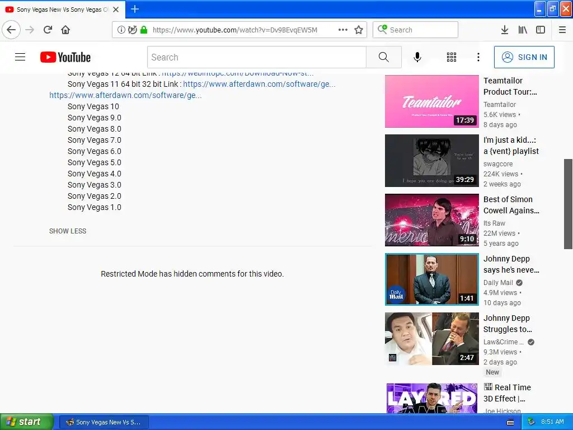Click the system tray icon beside clock
573x430 pixels.
pyautogui.click(x=531, y=422)
